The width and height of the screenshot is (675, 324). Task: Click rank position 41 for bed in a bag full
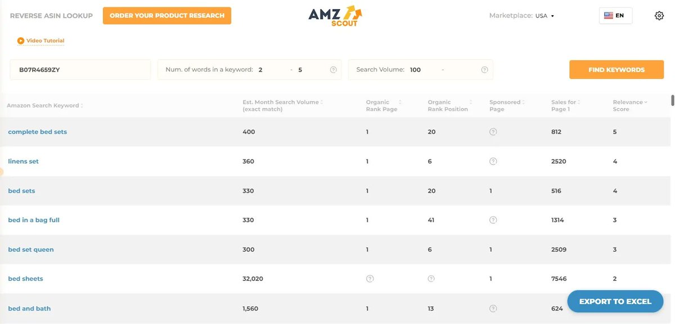[x=431, y=220]
